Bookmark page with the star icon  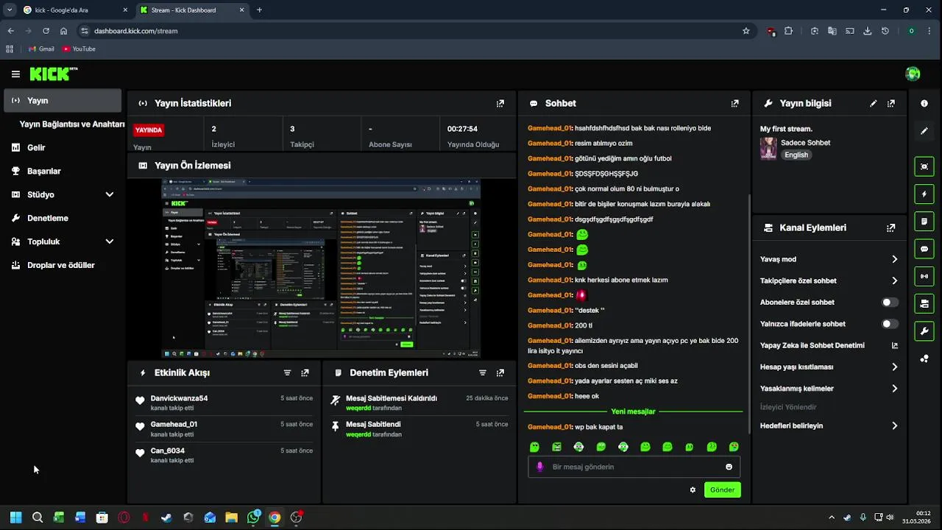coord(746,31)
